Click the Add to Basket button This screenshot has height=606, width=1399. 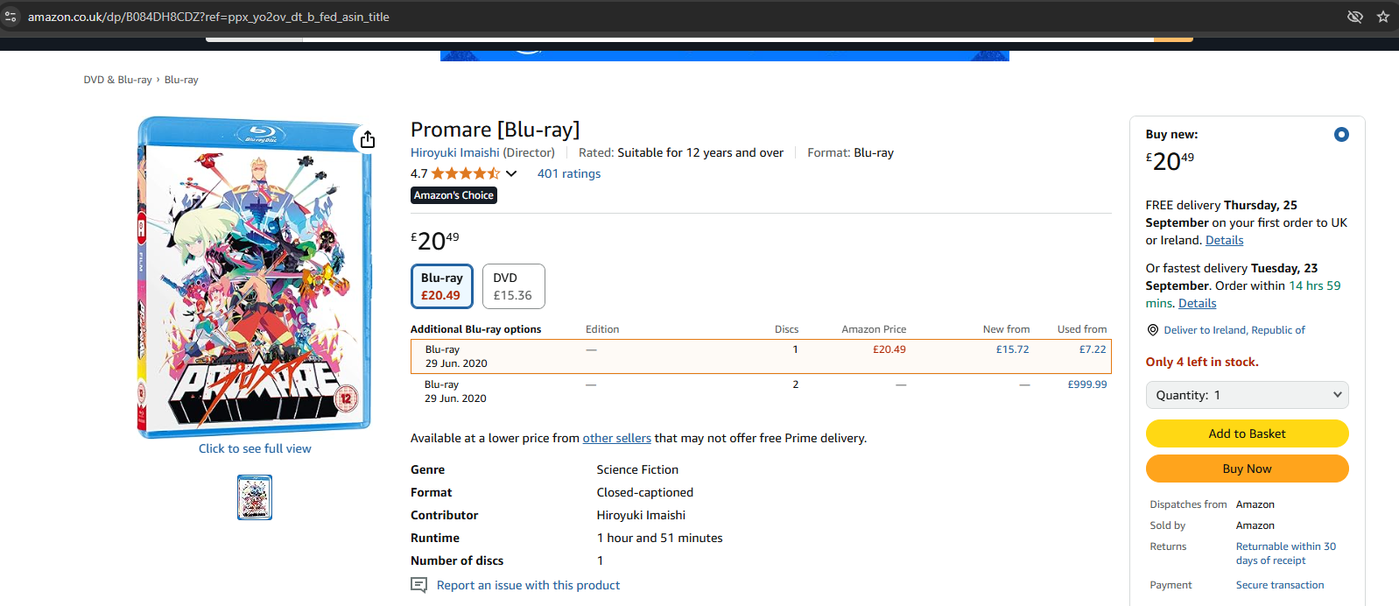point(1247,433)
